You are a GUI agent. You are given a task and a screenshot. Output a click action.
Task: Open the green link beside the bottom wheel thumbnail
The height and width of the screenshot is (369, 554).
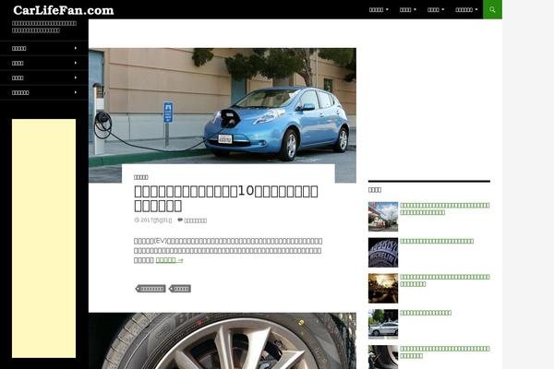[445, 352]
